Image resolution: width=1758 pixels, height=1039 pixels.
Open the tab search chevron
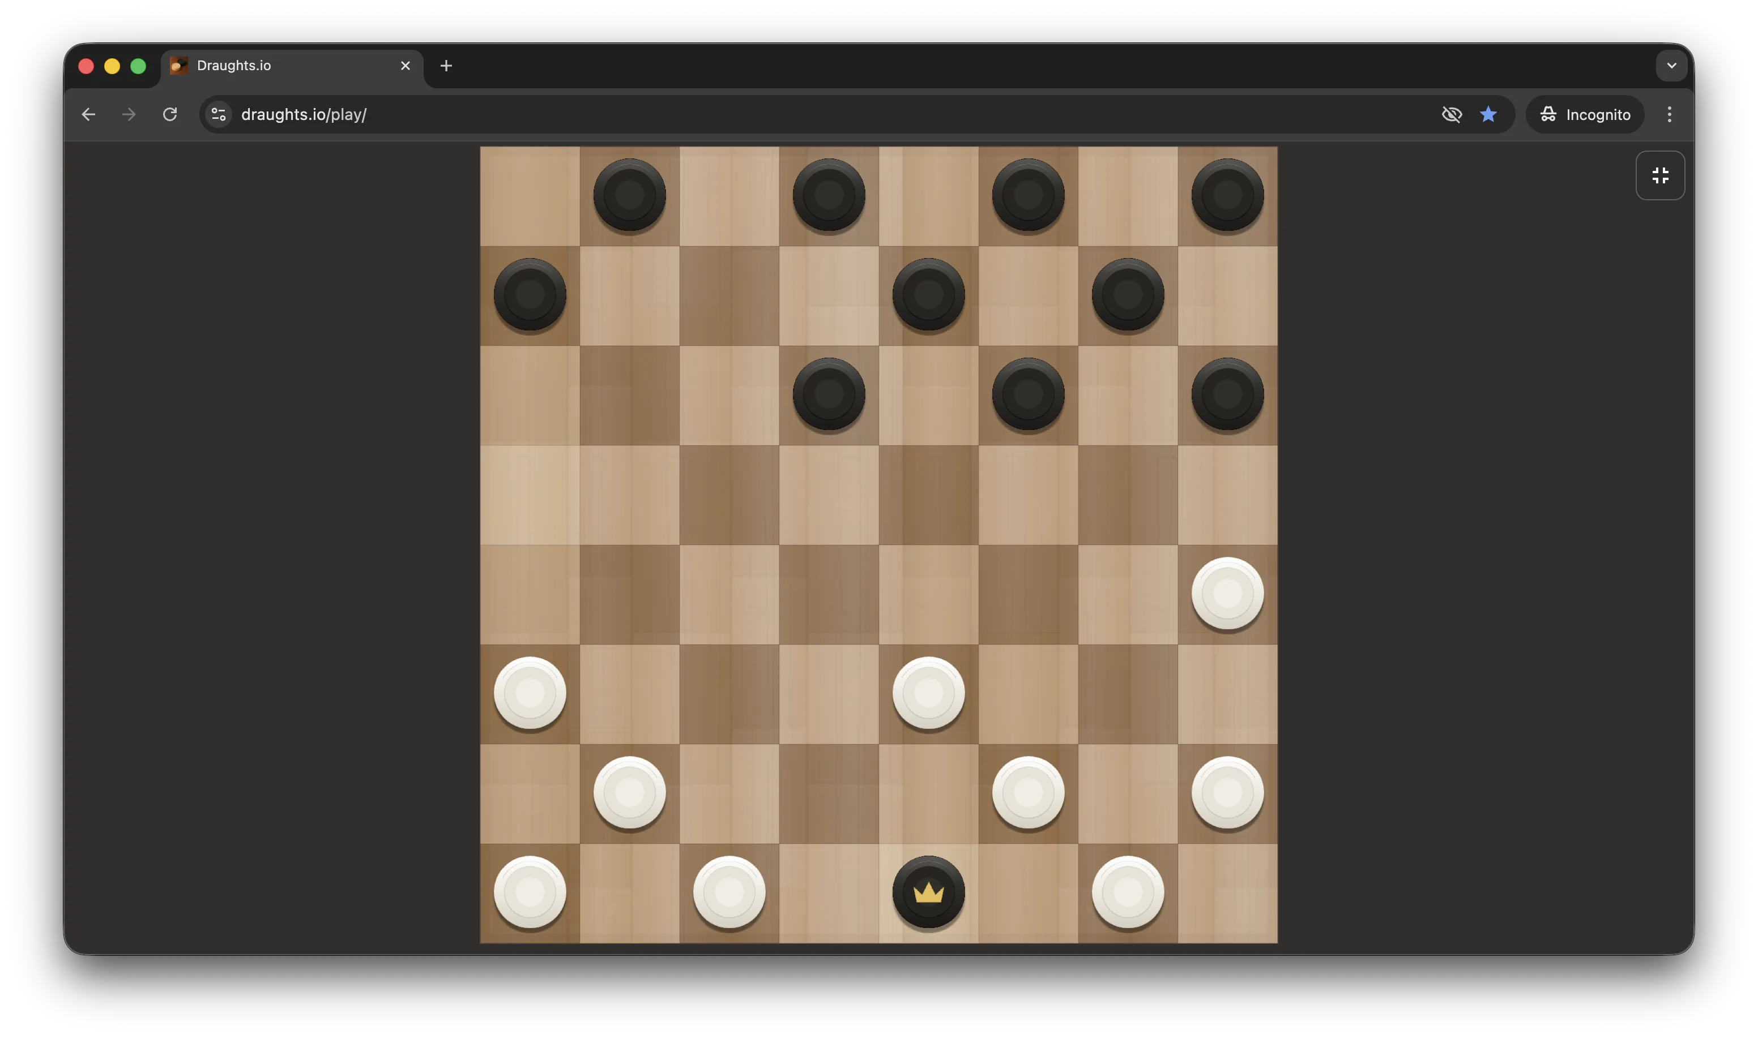(1672, 65)
